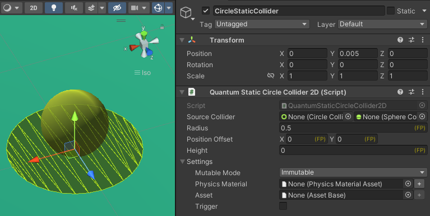This screenshot has width=430, height=216.
Task: Open the GameObject cube icon picker
Action: 187,13
